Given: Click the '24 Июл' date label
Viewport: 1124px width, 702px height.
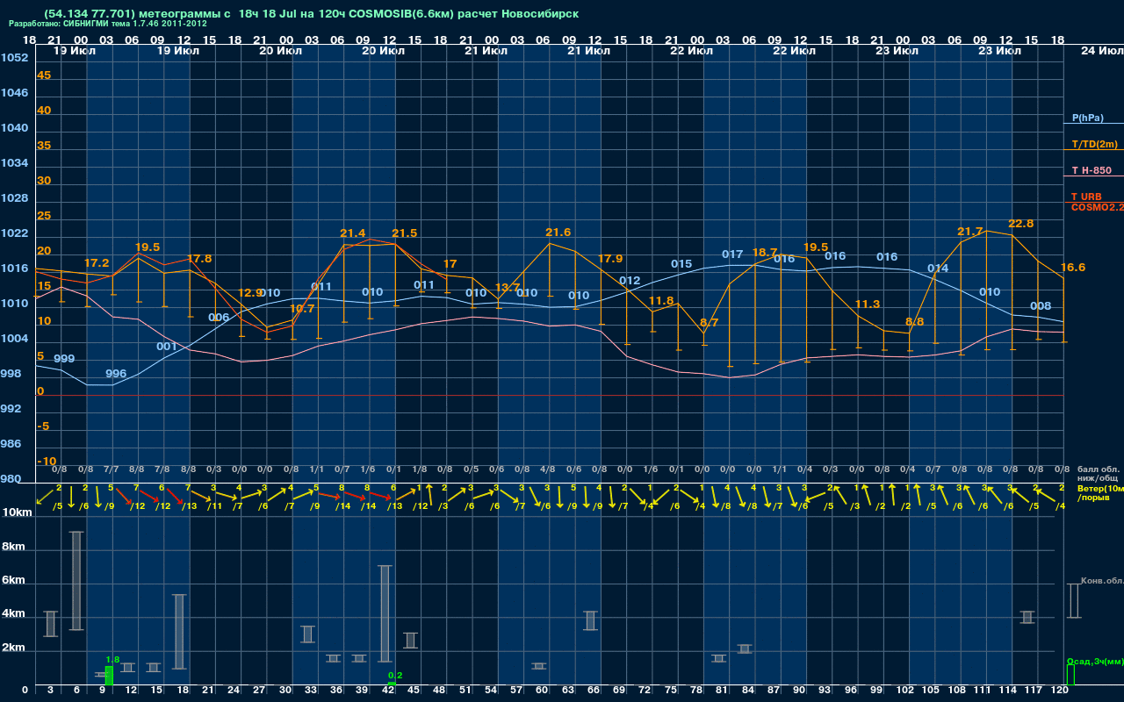Looking at the screenshot, I should (x=1101, y=51).
